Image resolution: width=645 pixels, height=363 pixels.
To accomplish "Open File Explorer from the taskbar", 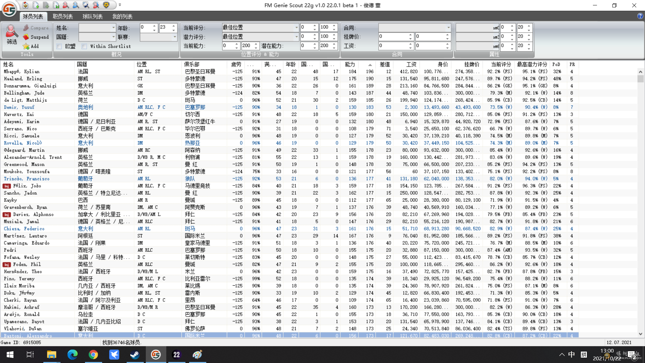I will tap(51, 355).
